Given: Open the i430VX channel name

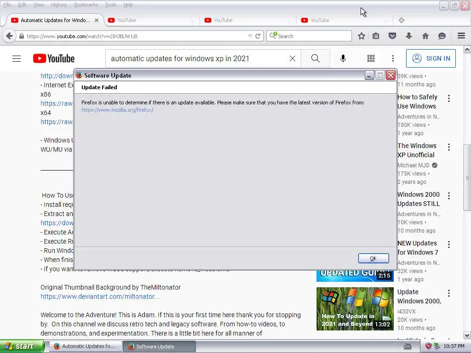Looking at the screenshot, I should 407,311.
